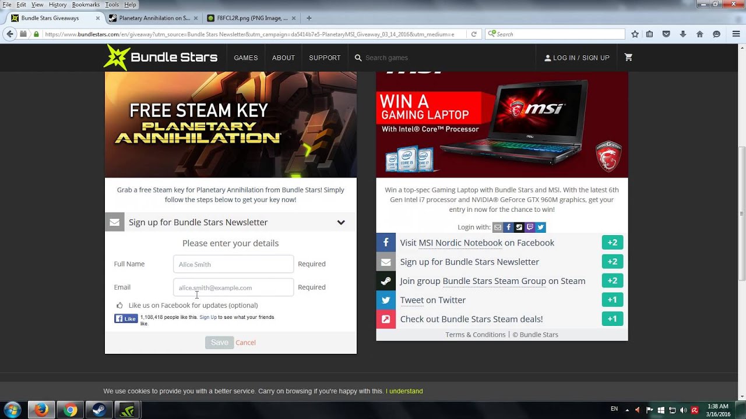Image resolution: width=746 pixels, height=419 pixels.
Task: Click pink icon beside Check out Steam deals
Action: (x=386, y=319)
